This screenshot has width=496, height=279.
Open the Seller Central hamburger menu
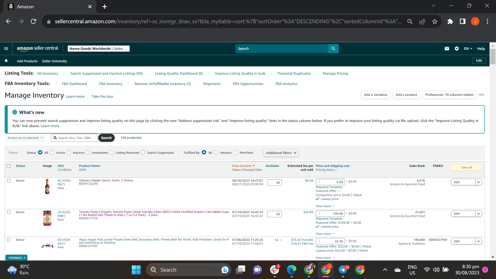(x=6, y=49)
